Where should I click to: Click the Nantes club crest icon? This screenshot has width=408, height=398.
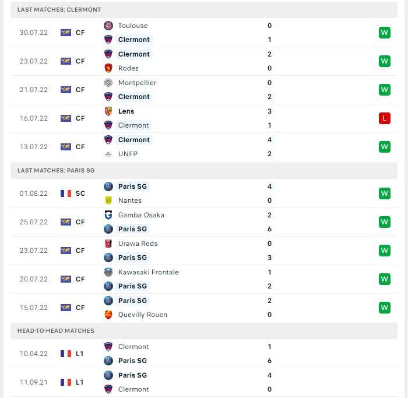[108, 200]
